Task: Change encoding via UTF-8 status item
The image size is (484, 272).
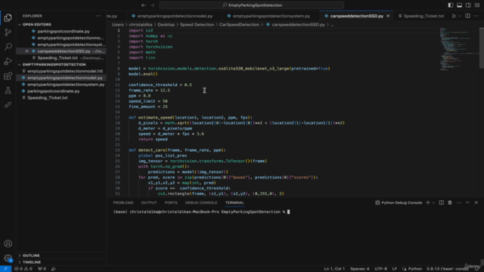Action: point(380,269)
